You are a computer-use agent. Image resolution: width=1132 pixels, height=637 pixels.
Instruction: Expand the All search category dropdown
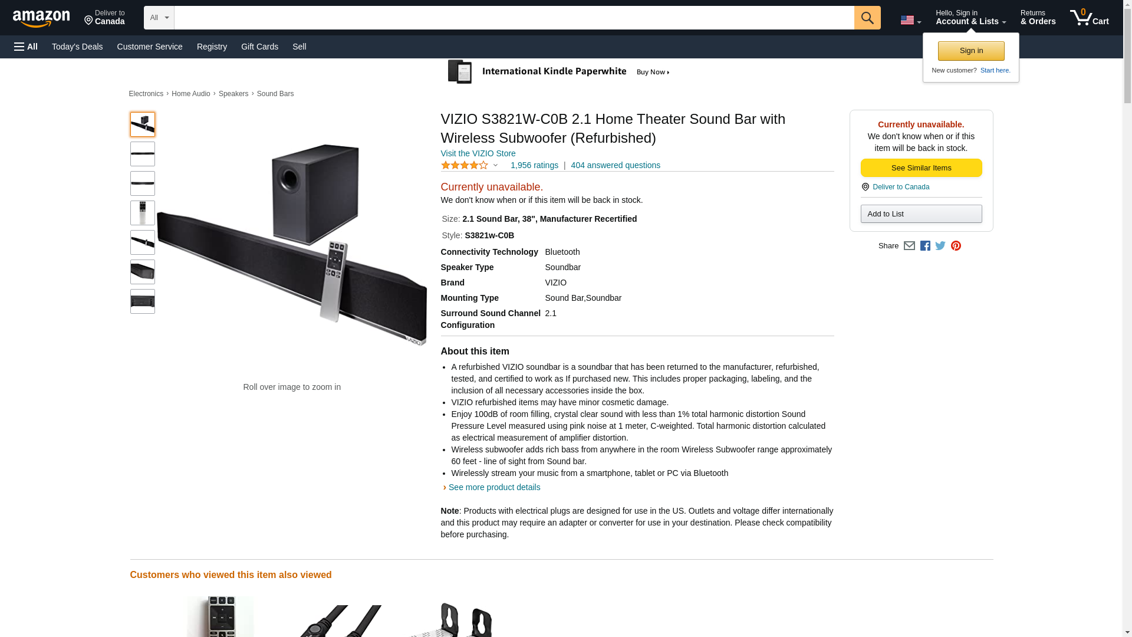point(159,18)
